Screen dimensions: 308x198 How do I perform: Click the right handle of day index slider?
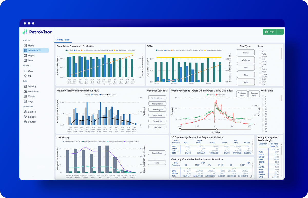click(216, 129)
